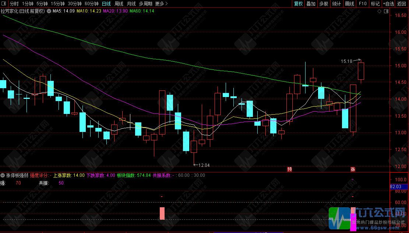
Task: Add stock via +自选 button
Action: click(389, 4)
